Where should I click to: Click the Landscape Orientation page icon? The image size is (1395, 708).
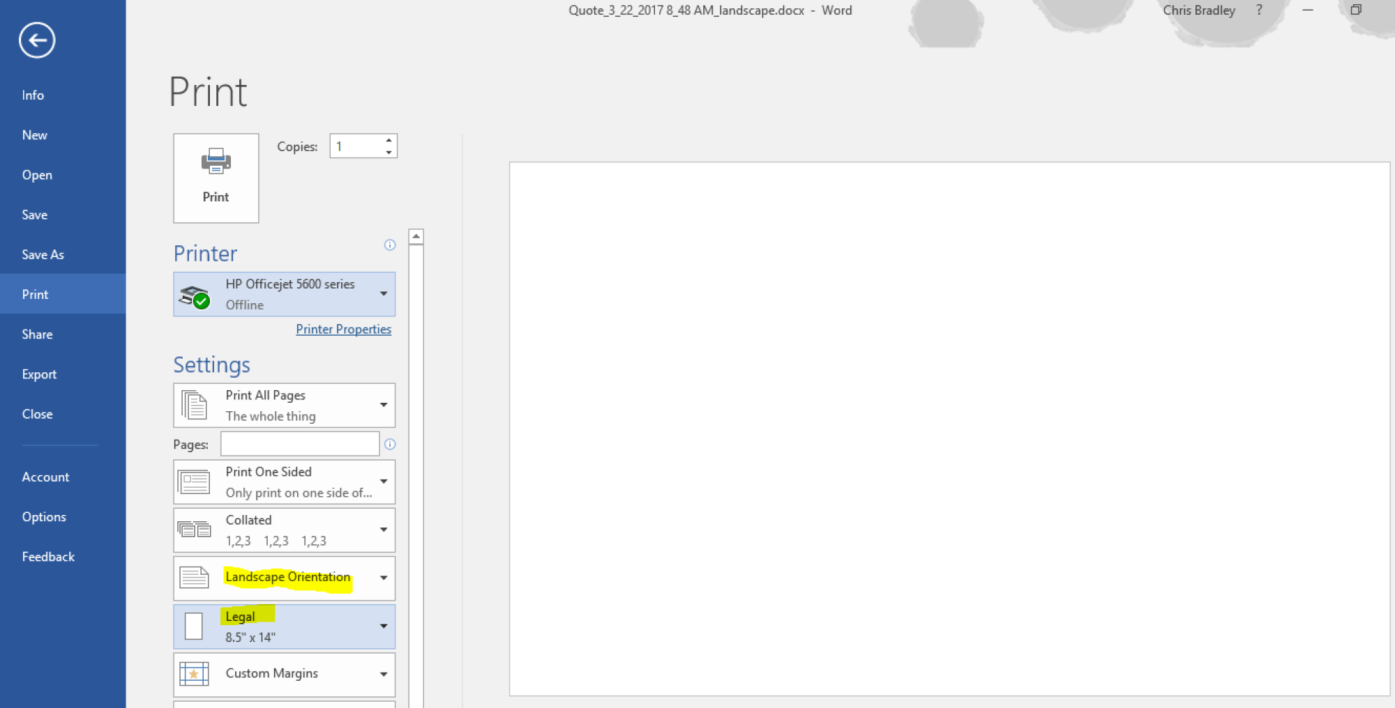[194, 578]
